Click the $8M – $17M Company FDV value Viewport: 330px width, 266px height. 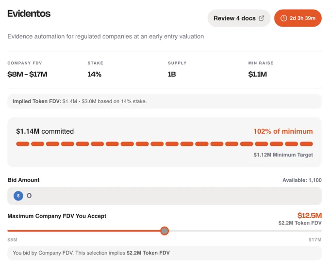click(x=27, y=74)
